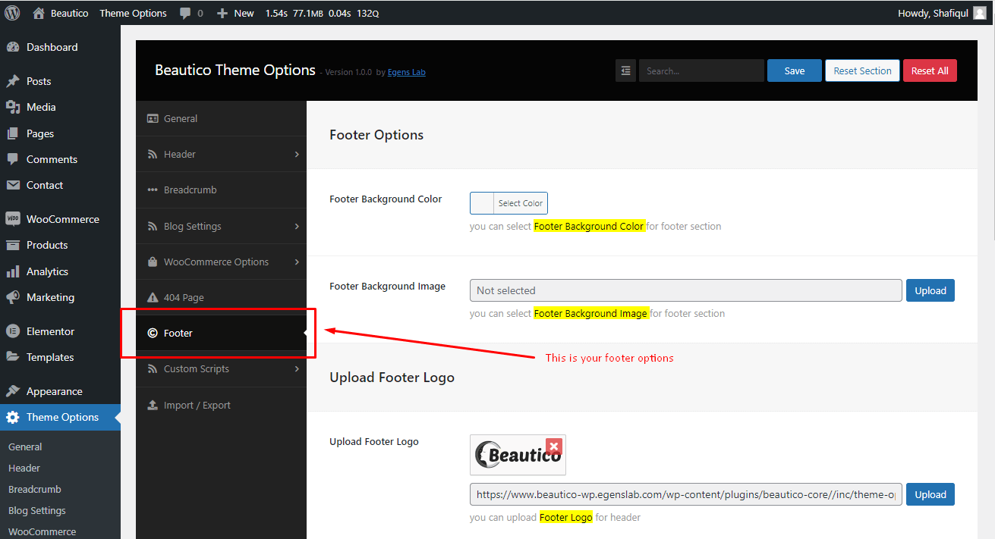Upload a Footer Background Image
The image size is (995, 539).
(930, 290)
